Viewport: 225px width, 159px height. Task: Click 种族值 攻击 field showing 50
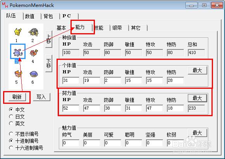pyautogui.click(x=92, y=52)
